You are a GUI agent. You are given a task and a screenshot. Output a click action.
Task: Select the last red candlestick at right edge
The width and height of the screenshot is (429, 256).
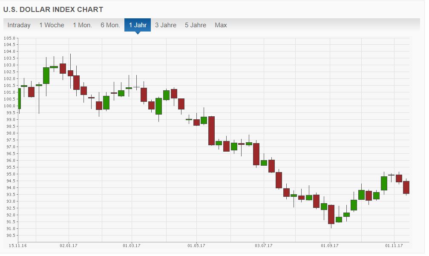coord(406,187)
